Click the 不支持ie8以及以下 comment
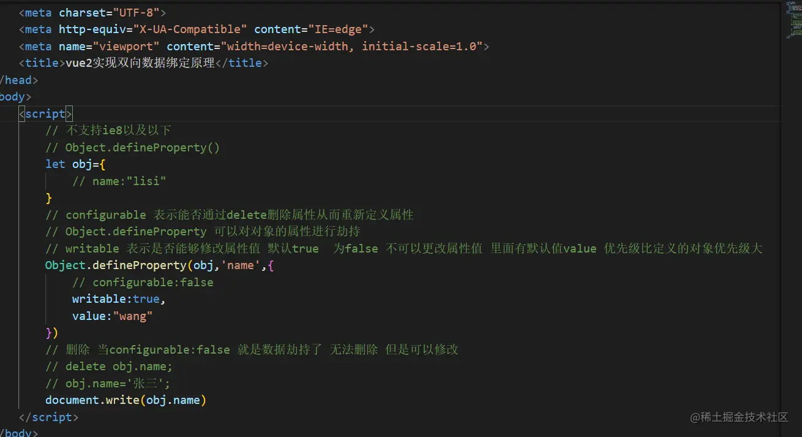The image size is (802, 437). [x=108, y=131]
